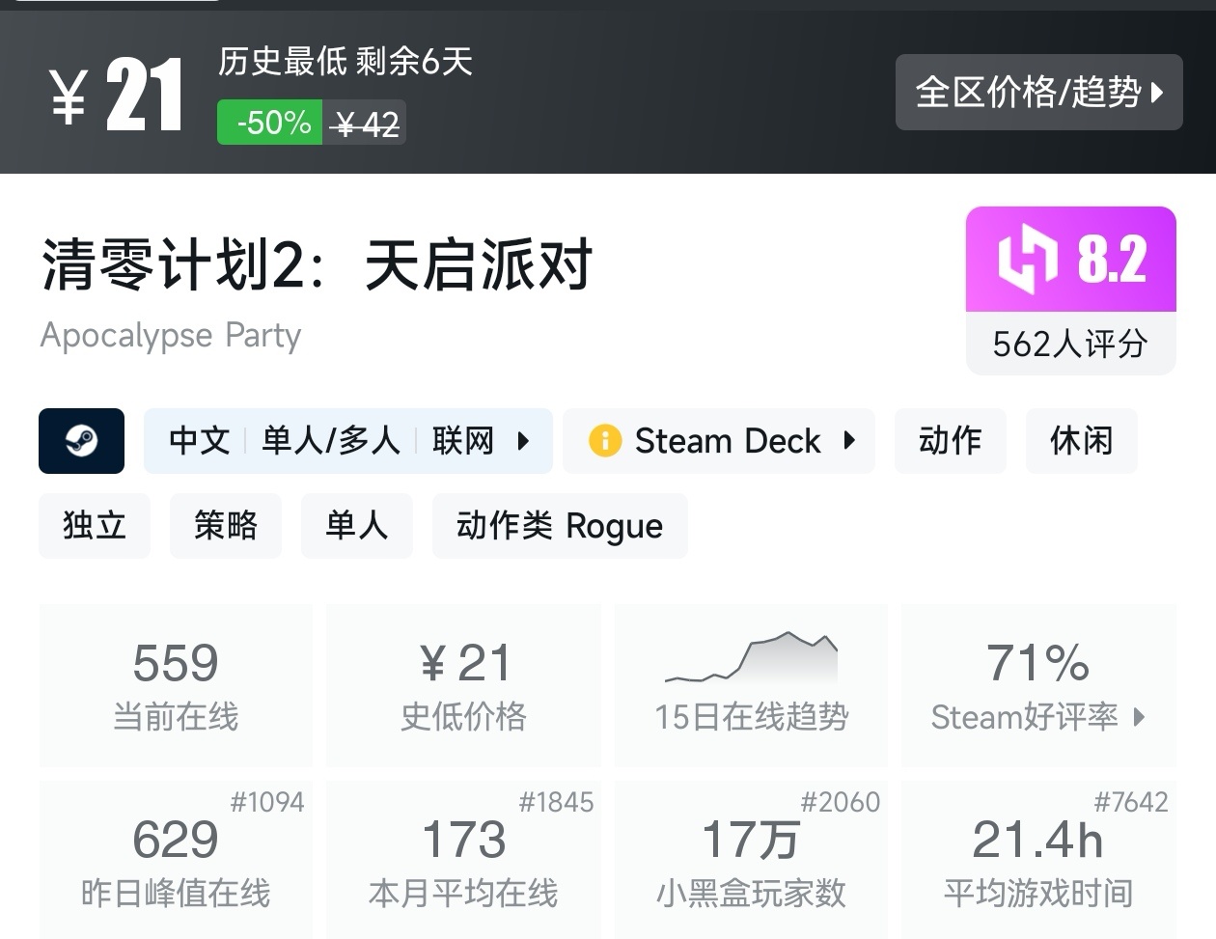The image size is (1216, 939).
Task: Click the ¥42 original price
Action: click(365, 124)
